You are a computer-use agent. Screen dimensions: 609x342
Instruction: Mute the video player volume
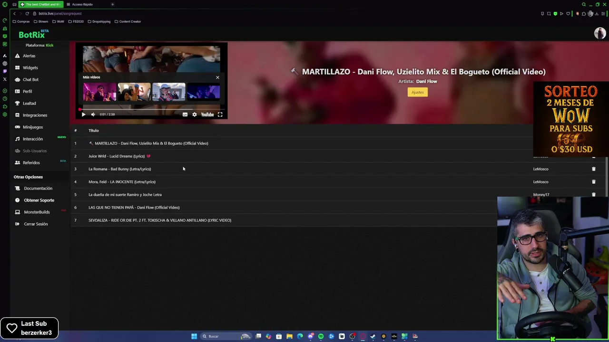tap(93, 114)
